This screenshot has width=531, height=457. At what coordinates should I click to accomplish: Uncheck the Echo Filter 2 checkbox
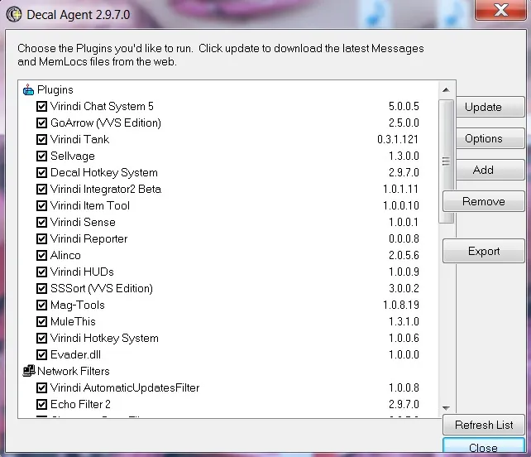[x=42, y=404]
